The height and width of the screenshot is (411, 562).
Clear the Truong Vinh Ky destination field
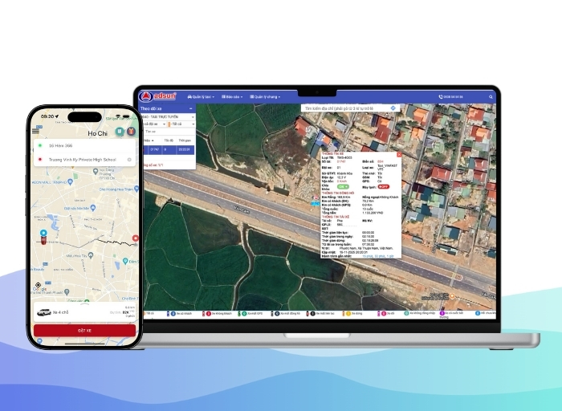(128, 159)
